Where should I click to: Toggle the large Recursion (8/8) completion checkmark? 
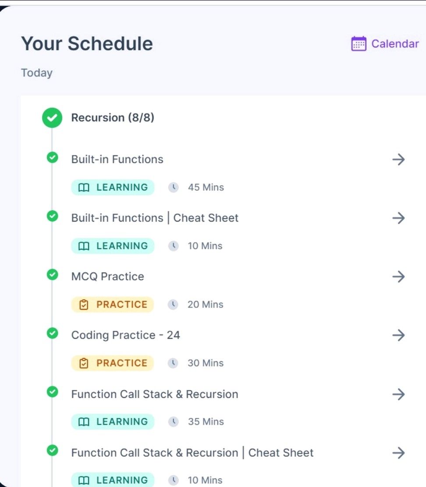52,118
